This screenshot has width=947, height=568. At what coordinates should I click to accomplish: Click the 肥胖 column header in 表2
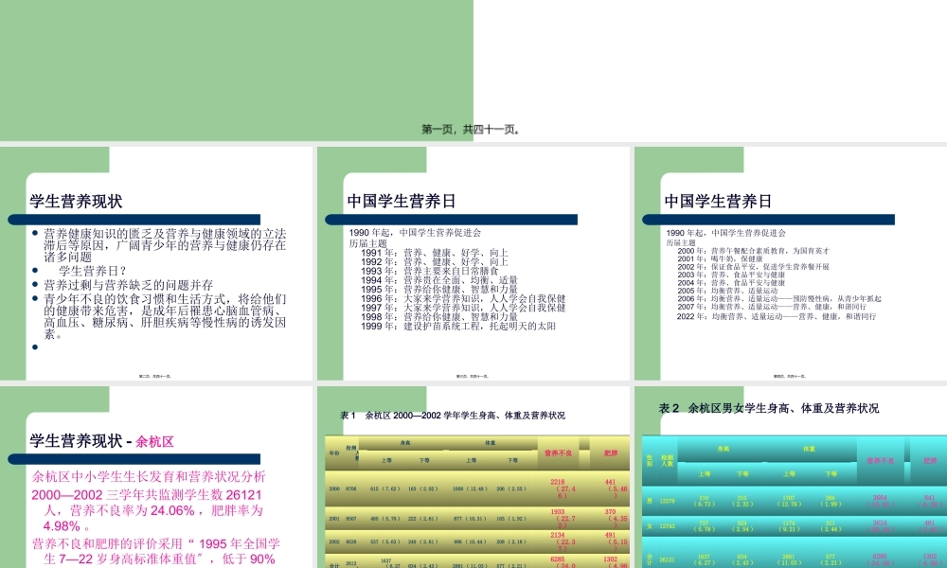tap(929, 460)
